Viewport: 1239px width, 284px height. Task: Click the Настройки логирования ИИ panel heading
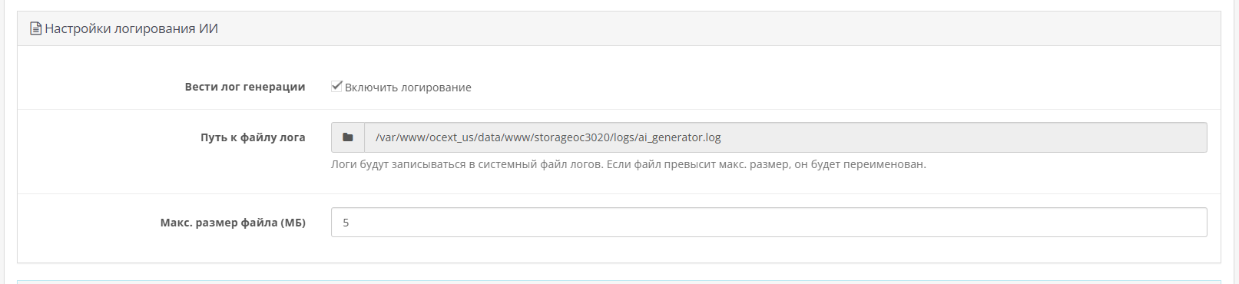[x=131, y=28]
